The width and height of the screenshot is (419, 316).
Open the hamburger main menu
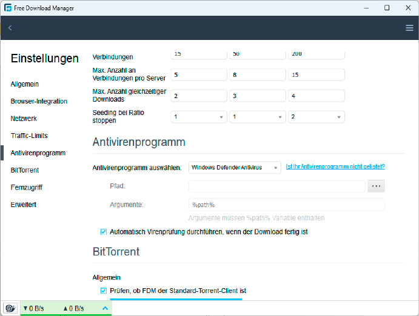tap(409, 28)
